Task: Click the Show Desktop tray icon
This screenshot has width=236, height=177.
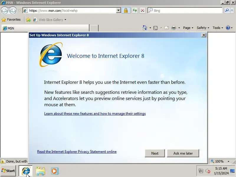Action: coord(233,171)
